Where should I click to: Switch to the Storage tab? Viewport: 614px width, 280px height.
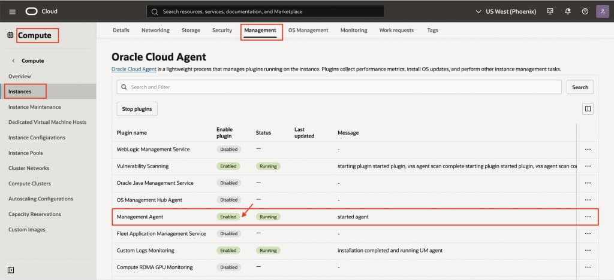pos(191,30)
